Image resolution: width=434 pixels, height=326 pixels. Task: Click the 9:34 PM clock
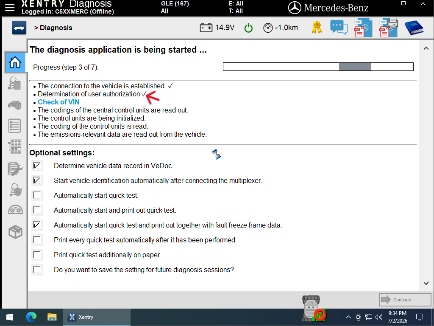tap(398, 313)
